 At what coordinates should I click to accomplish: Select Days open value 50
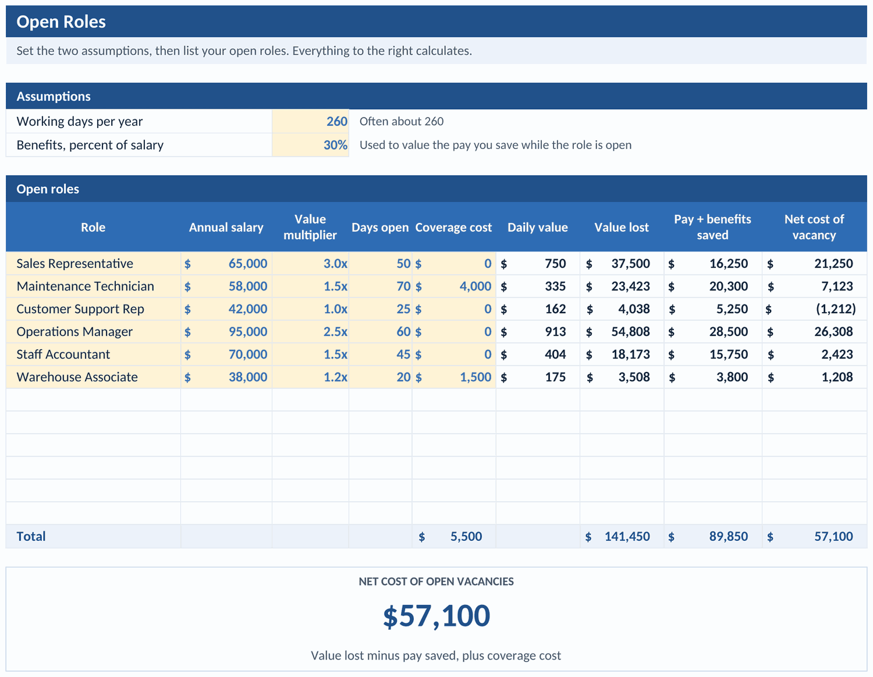381,263
